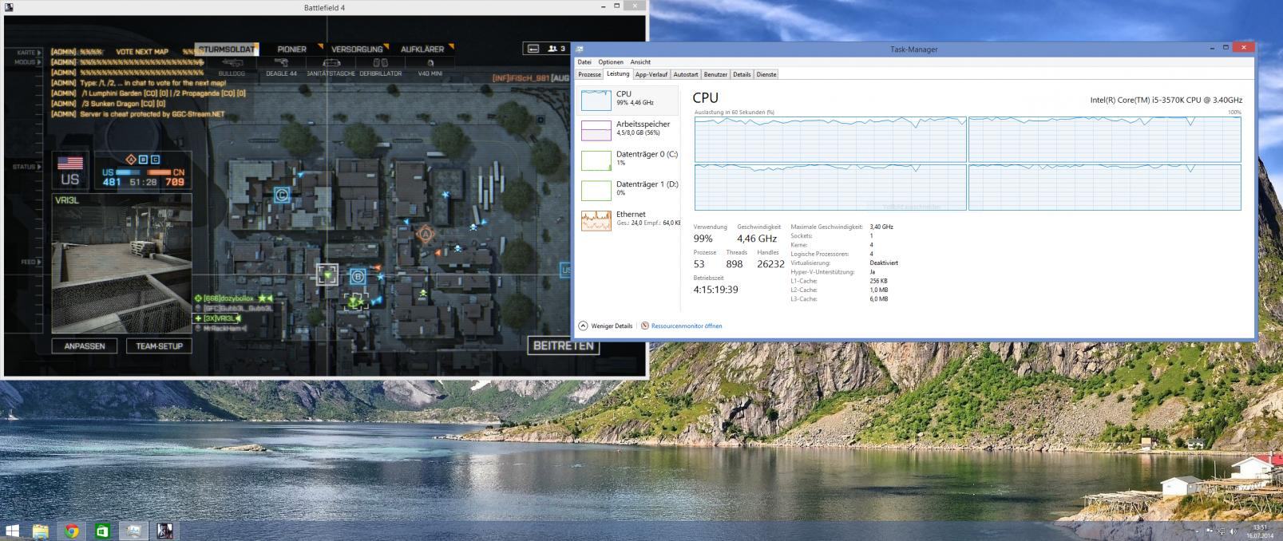Switch to Battlefield 4 on the taskbar
The height and width of the screenshot is (541, 1283).
point(164,531)
